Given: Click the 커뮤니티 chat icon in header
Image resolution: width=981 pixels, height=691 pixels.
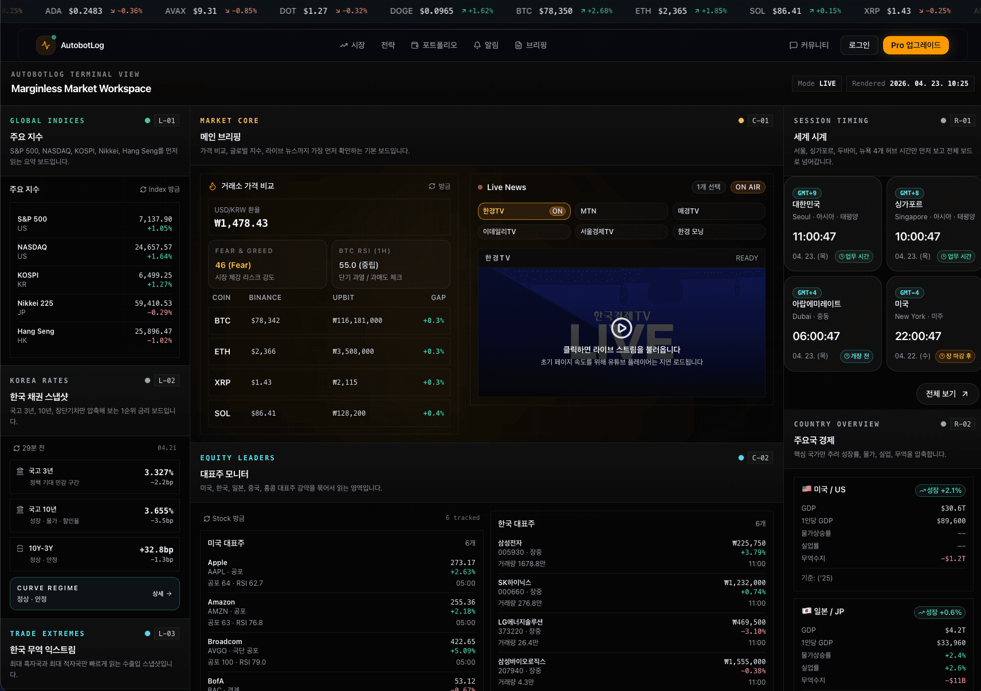Looking at the screenshot, I should [x=793, y=45].
